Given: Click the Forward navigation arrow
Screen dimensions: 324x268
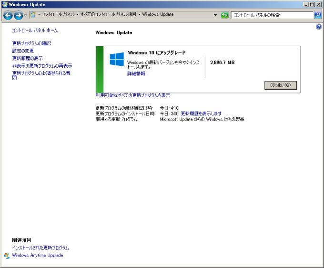Looking at the screenshot, I should [x=19, y=15].
